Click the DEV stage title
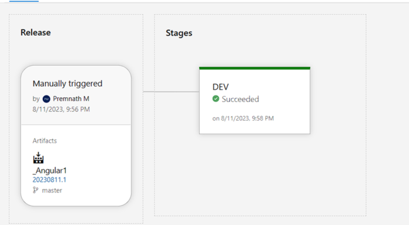409x225 pixels. (220, 87)
